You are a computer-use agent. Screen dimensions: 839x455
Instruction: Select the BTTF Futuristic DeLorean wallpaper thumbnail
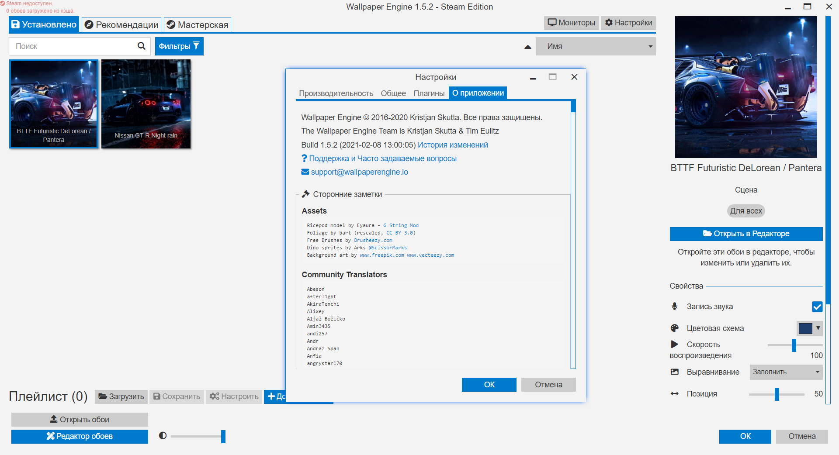[54, 104]
